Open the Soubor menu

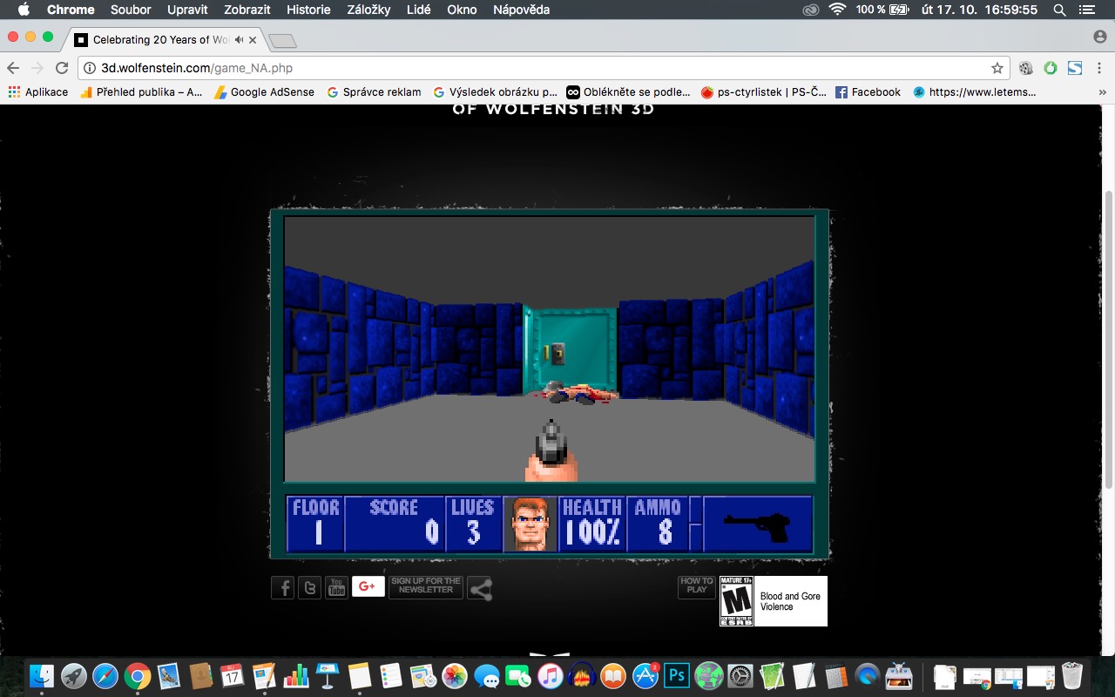pos(131,10)
